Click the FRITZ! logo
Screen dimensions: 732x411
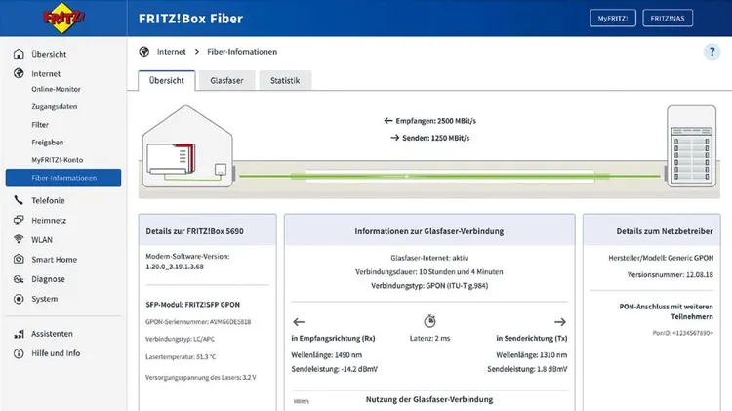(63, 18)
